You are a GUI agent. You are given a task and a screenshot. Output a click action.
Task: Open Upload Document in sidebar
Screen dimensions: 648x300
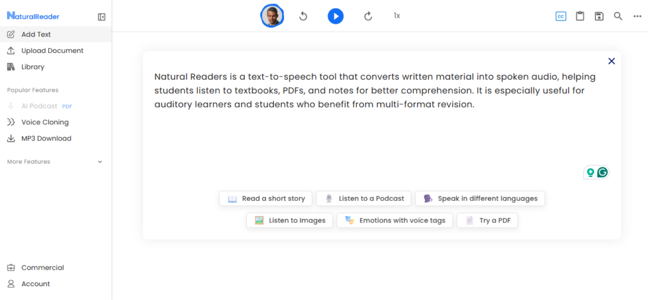pyautogui.click(x=56, y=51)
